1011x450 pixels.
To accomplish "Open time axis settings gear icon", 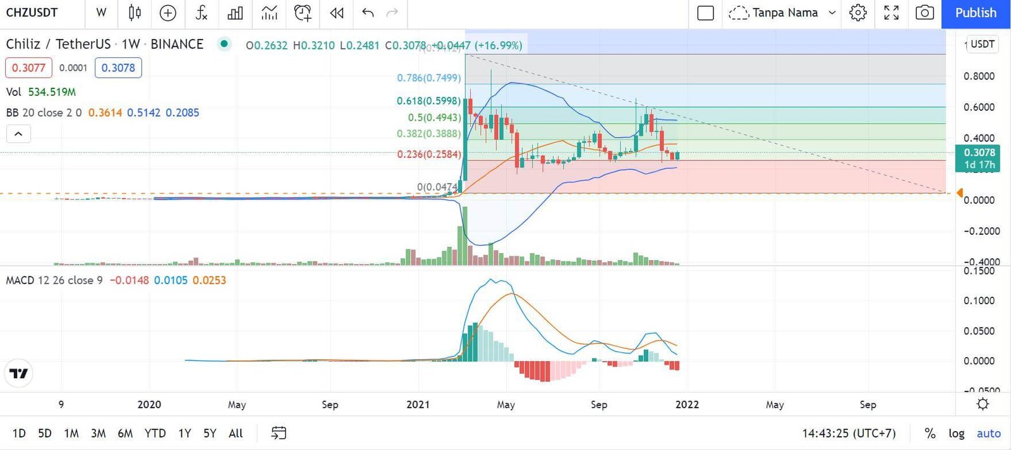I will [x=983, y=404].
